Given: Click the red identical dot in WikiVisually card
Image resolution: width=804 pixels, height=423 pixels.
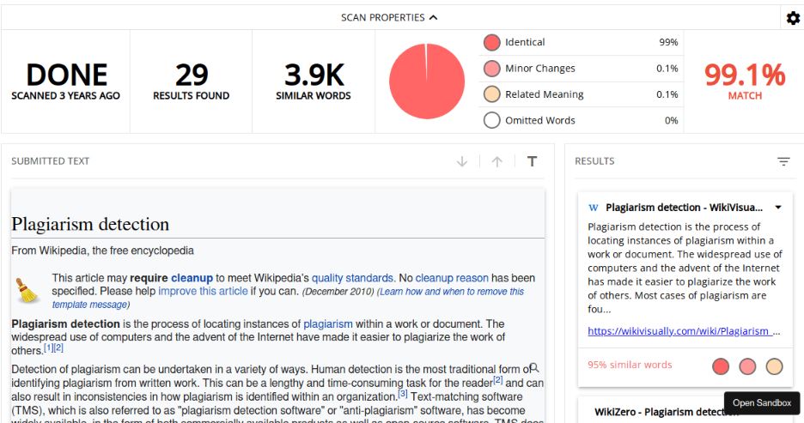Looking at the screenshot, I should [721, 366].
